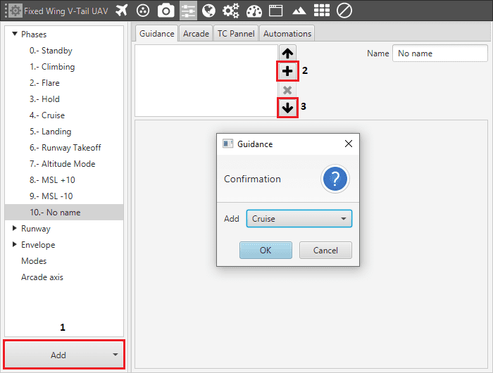This screenshot has height=373, width=493.
Task: Open the Automations tab
Action: coord(287,33)
